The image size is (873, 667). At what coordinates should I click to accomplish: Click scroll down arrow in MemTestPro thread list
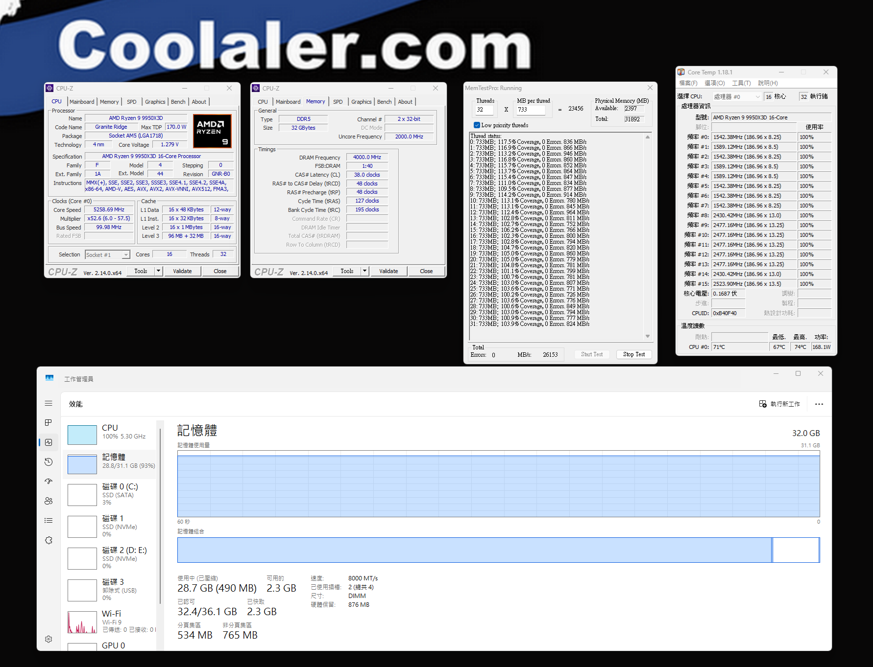(648, 336)
